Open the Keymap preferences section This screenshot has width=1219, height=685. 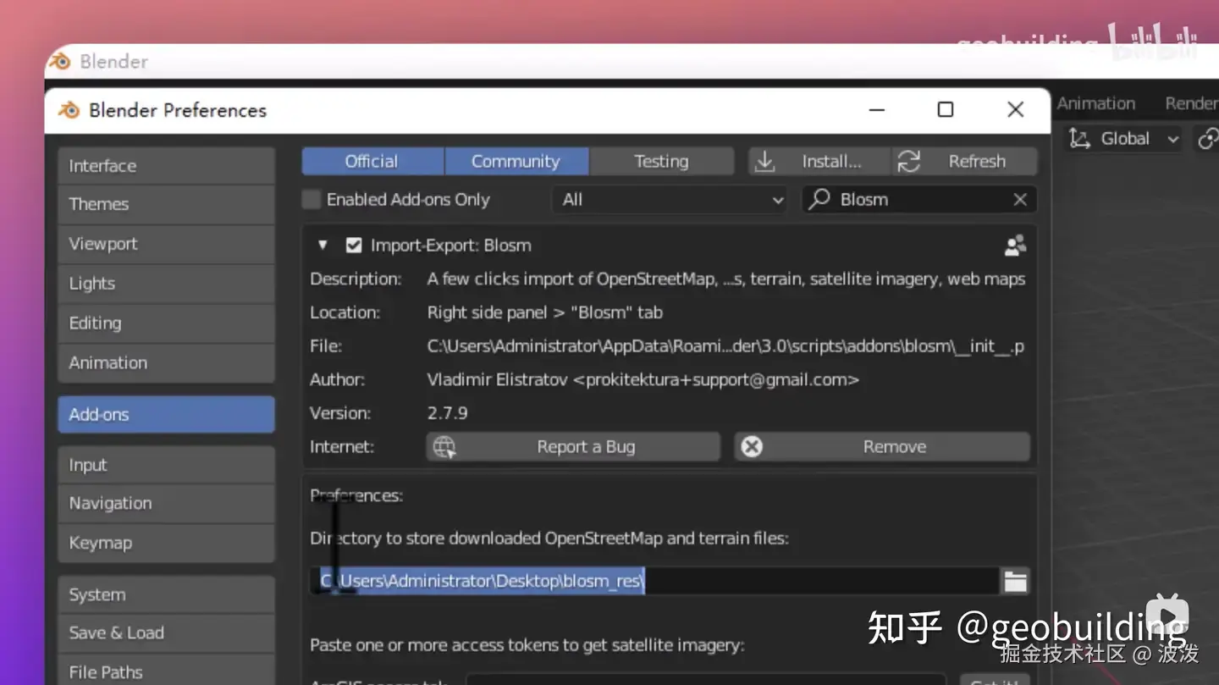click(166, 543)
